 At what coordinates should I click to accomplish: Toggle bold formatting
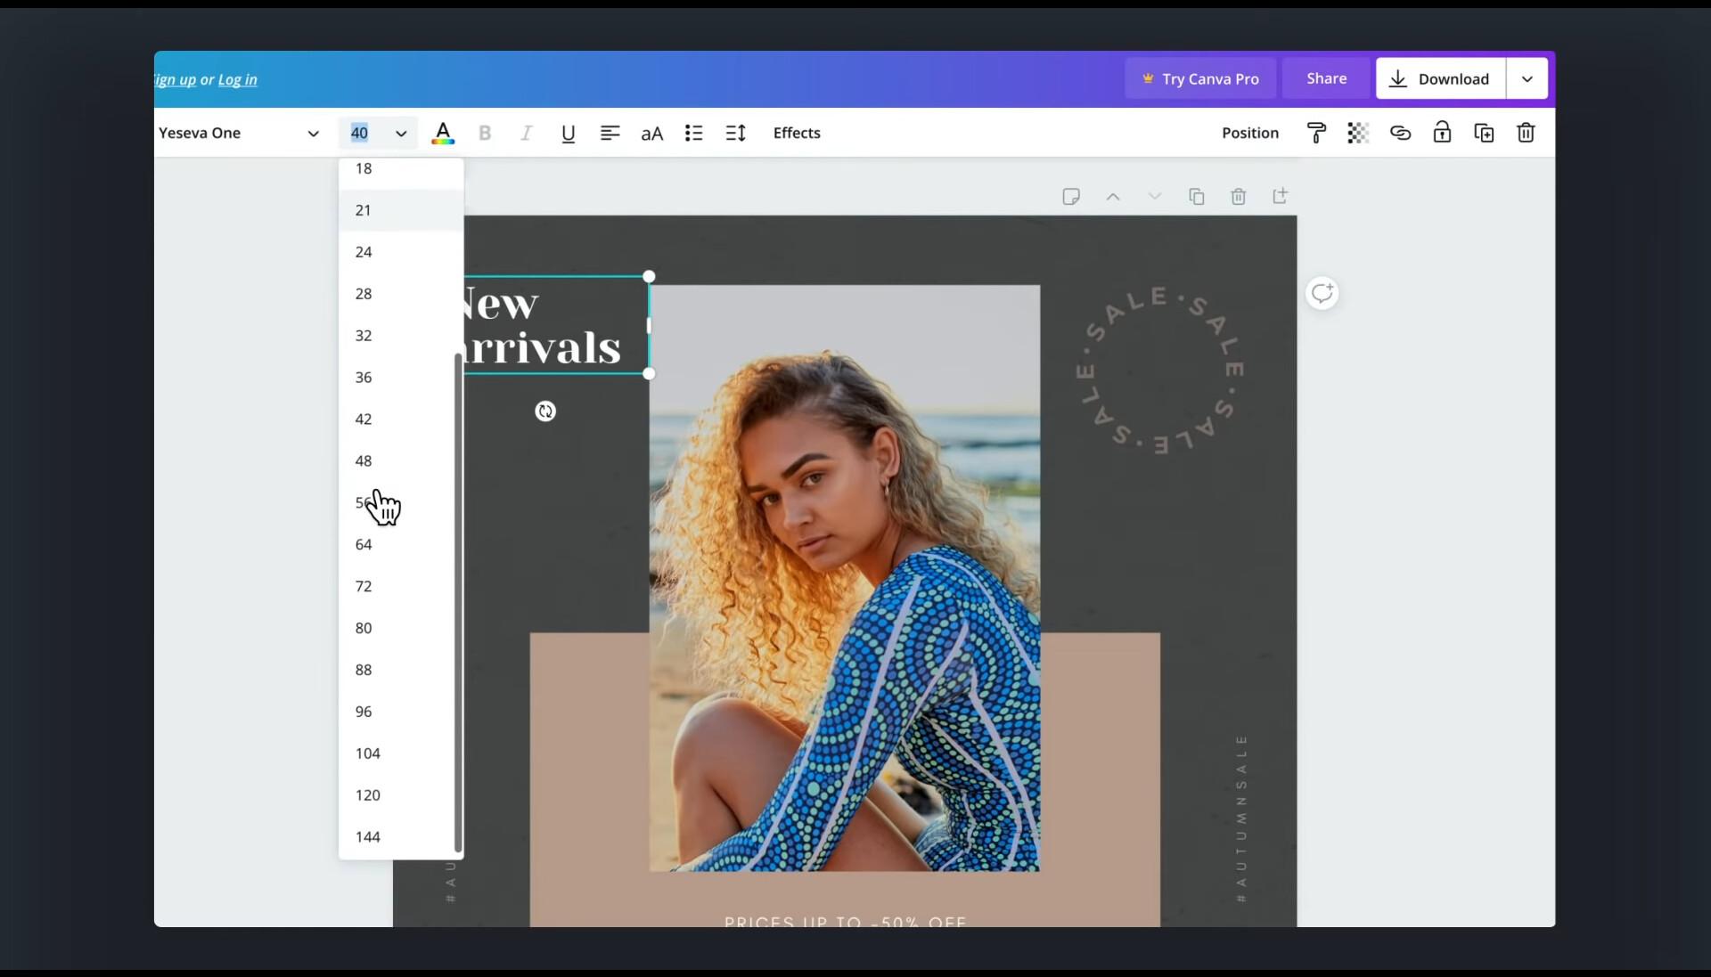485,134
